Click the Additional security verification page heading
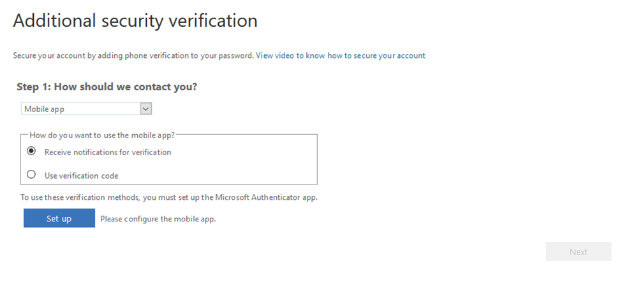The height and width of the screenshot is (285, 622). pos(135,20)
